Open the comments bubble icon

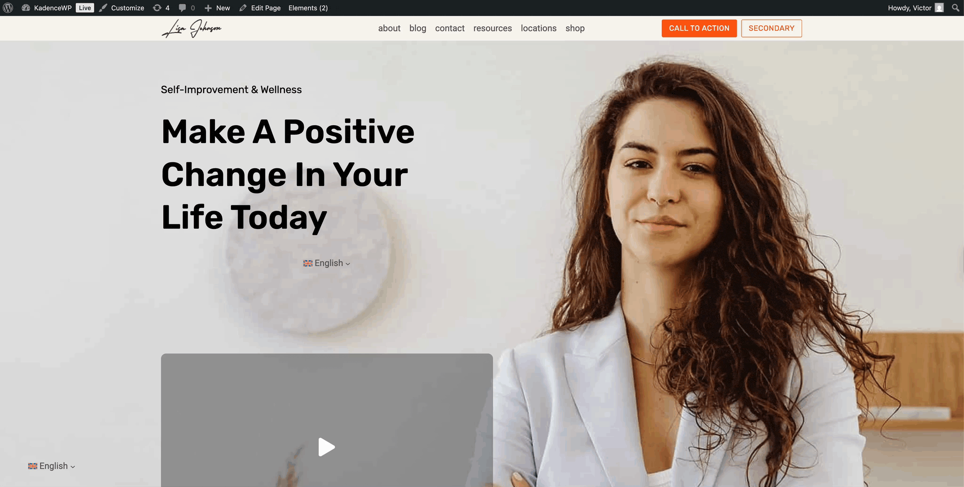coord(182,8)
